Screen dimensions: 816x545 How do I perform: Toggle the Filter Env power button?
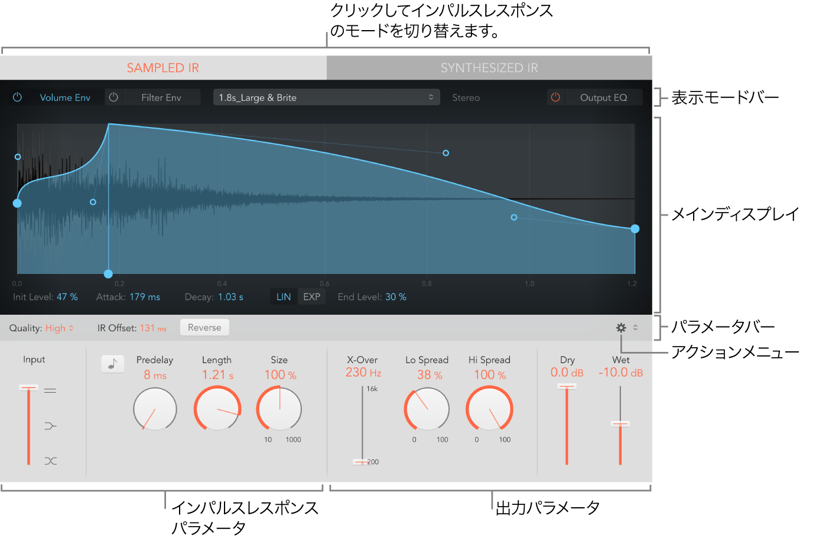pyautogui.click(x=113, y=97)
